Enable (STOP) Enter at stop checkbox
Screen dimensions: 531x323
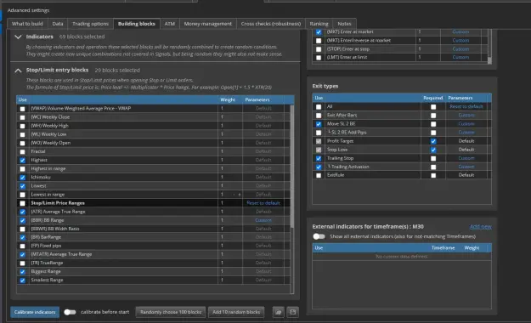[319, 49]
